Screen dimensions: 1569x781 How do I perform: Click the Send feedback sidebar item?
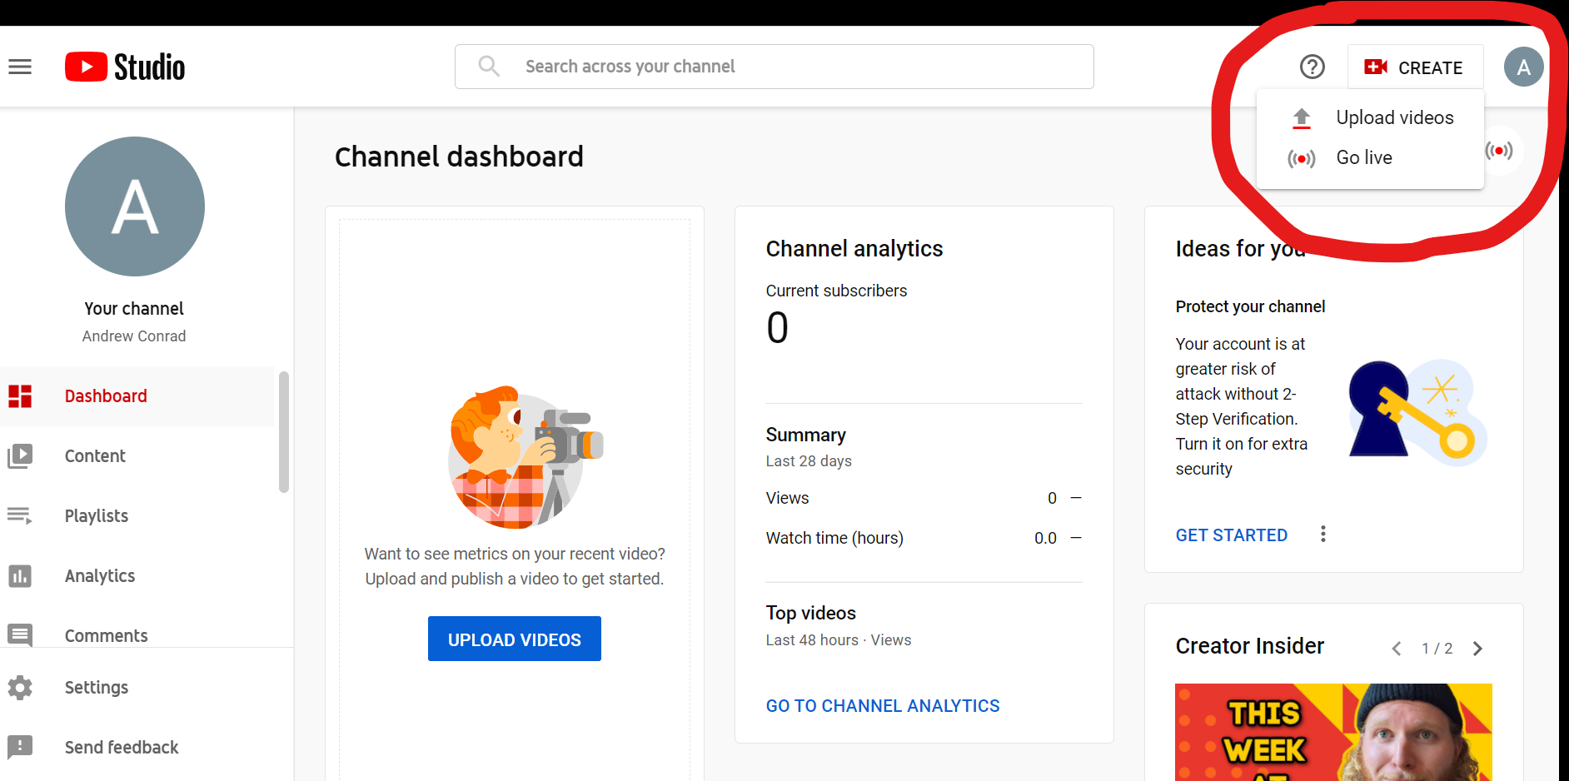pos(121,747)
